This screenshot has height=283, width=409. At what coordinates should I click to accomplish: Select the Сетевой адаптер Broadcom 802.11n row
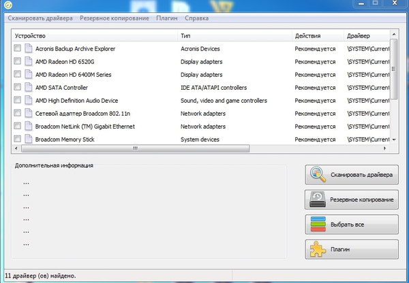coord(201,113)
